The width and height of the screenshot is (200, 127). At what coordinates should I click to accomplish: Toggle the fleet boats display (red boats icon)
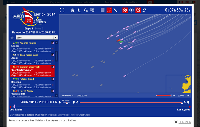tap(125, 10)
